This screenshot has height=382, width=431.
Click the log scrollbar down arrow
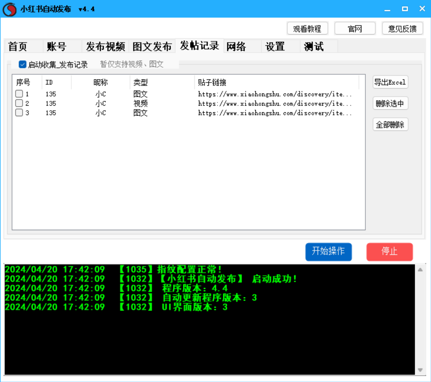tap(420, 370)
